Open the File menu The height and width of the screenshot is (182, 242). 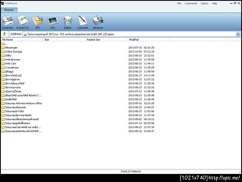pyautogui.click(x=179, y=3)
